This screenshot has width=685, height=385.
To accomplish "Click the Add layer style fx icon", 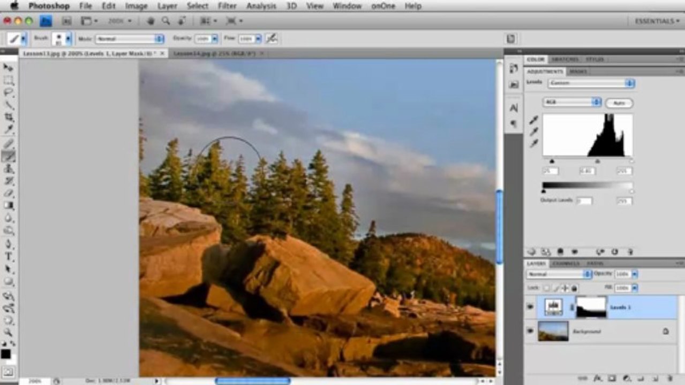I will 598,379.
